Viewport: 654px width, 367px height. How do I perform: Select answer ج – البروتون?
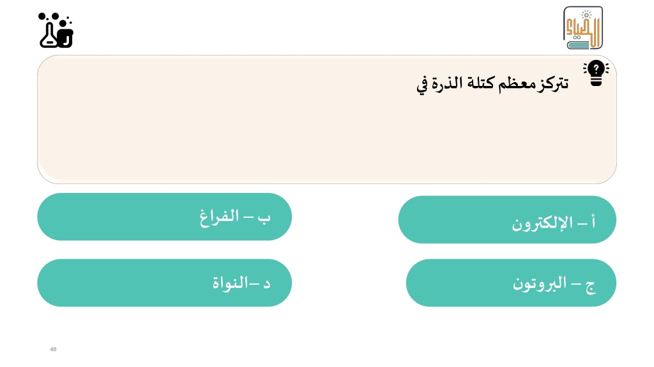coord(511,283)
